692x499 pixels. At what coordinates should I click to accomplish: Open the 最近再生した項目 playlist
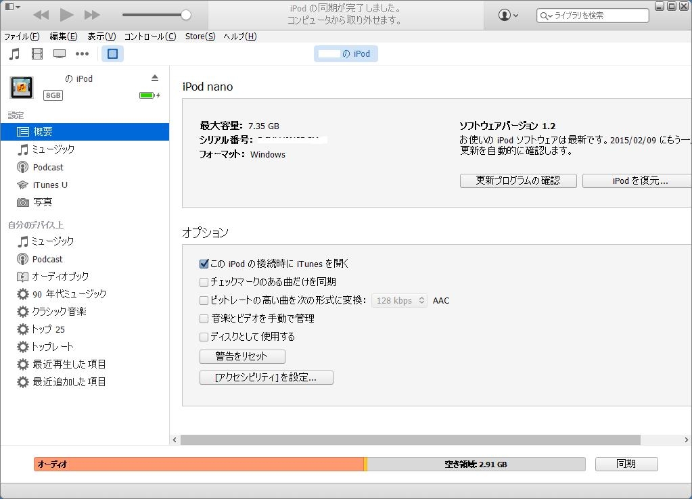[x=85, y=364]
